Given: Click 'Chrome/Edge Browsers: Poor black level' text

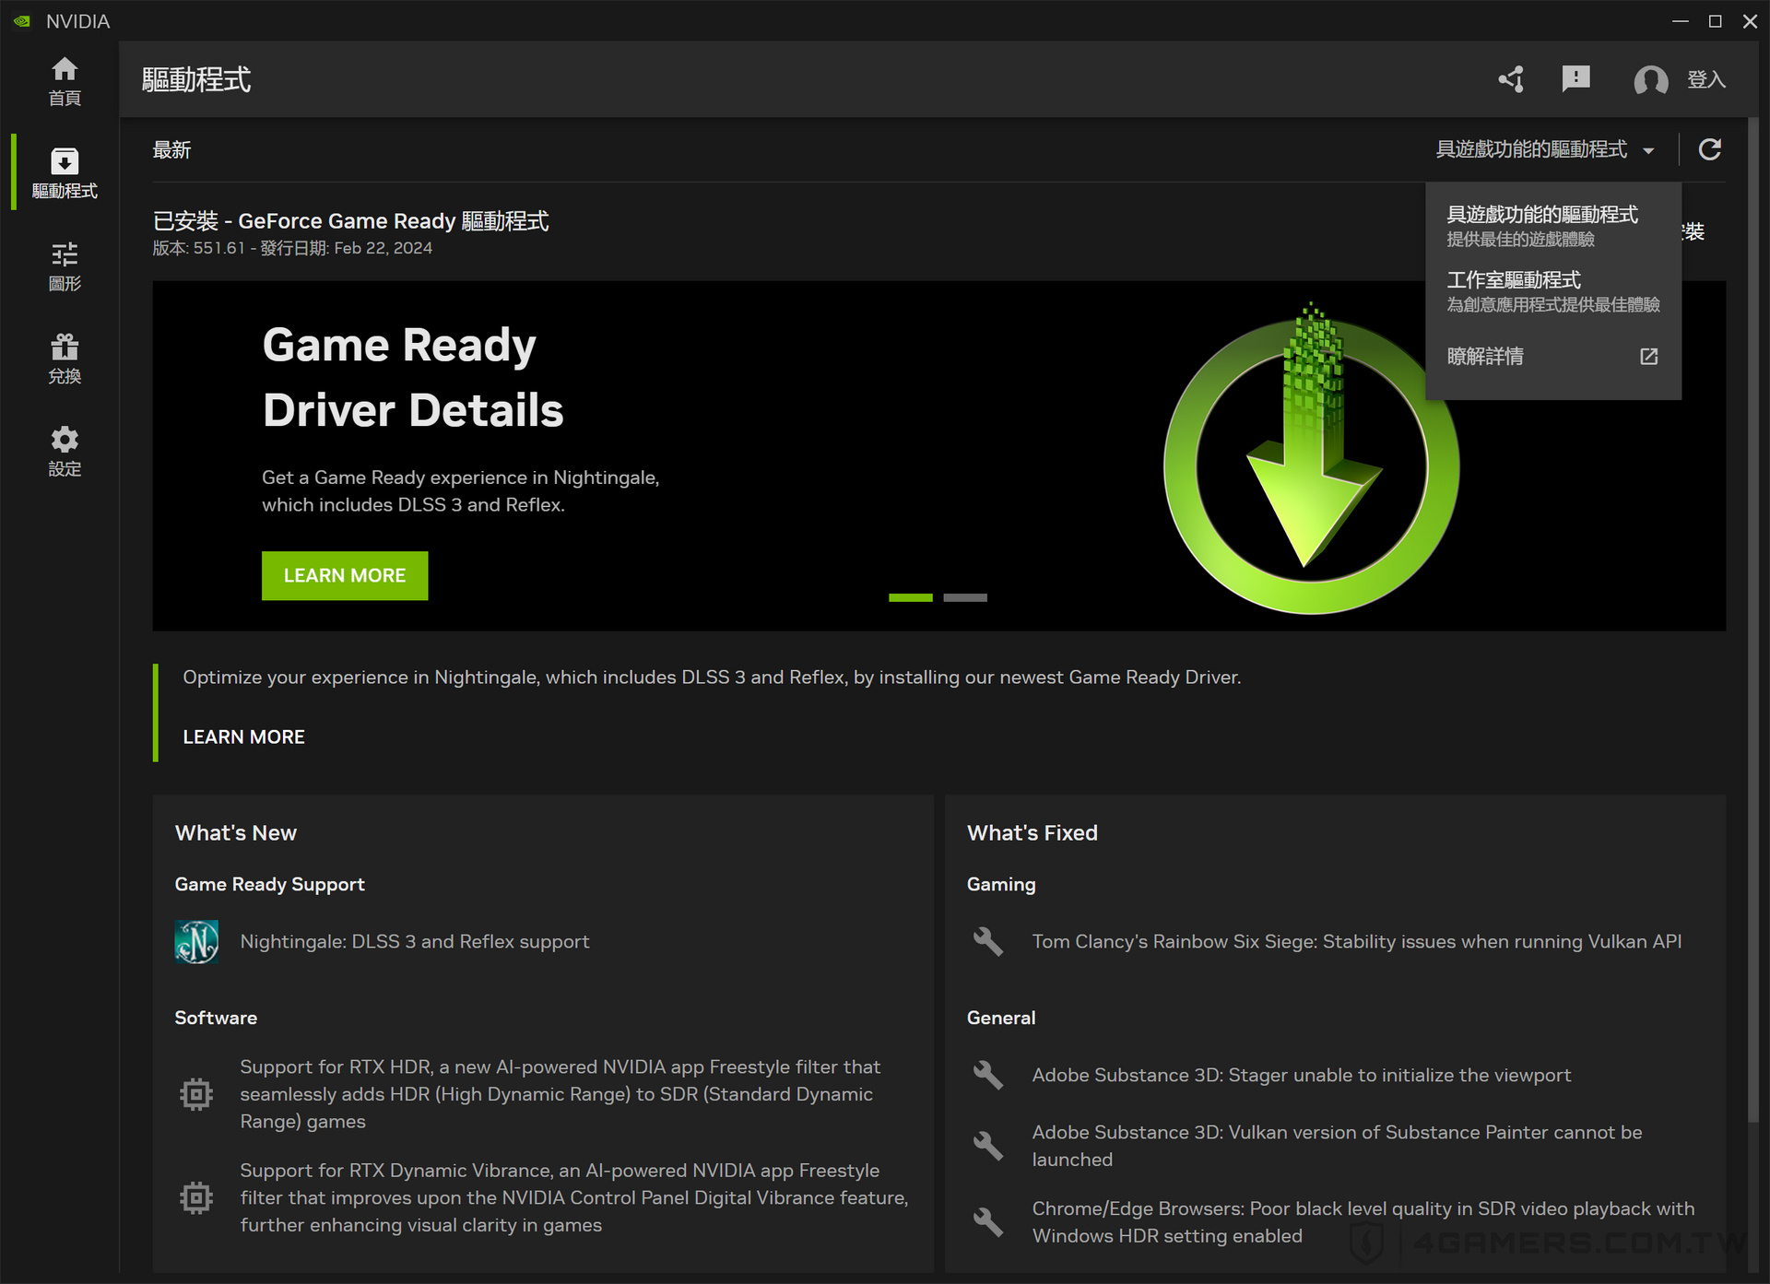Looking at the screenshot, I should (1363, 1222).
